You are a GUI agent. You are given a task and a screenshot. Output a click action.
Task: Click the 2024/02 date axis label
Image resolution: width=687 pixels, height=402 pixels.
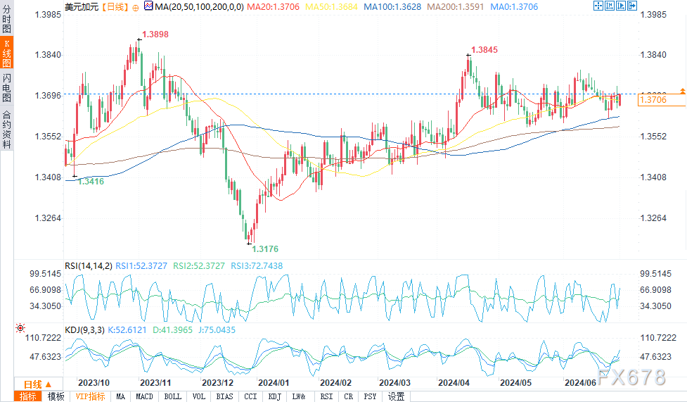[335, 383]
